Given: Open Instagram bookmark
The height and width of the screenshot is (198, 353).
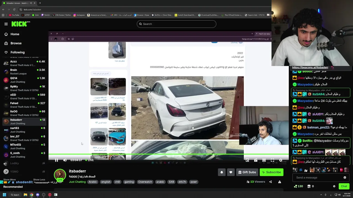Looking at the screenshot, I should (x=79, y=15).
